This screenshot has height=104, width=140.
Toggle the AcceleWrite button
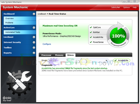tap(122, 60)
